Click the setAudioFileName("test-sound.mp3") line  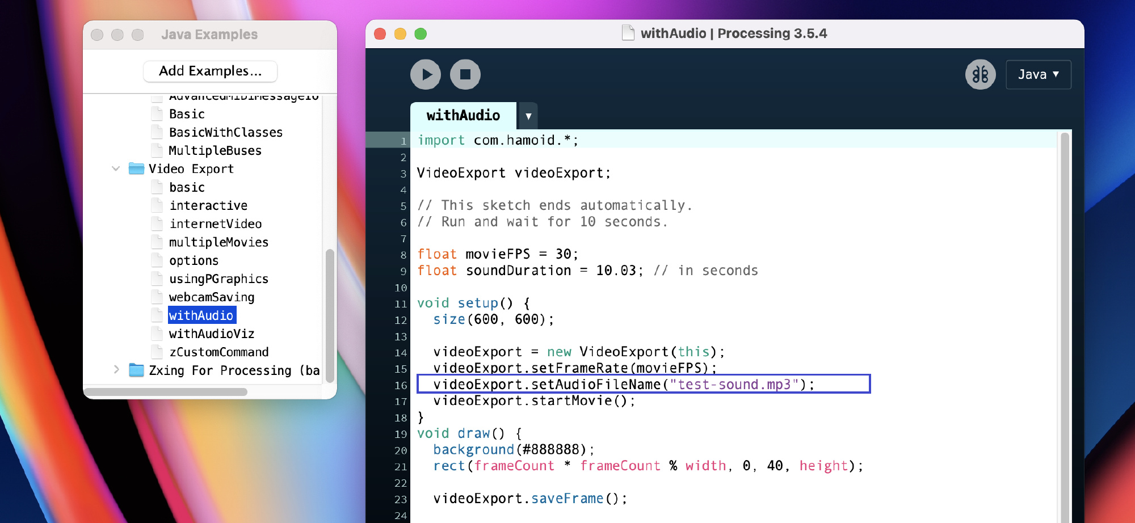pyautogui.click(x=624, y=385)
